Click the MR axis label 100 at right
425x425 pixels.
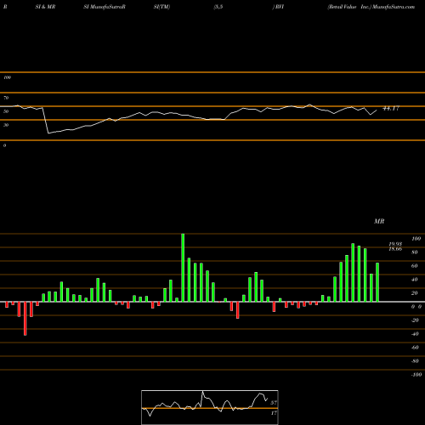pos(416,239)
